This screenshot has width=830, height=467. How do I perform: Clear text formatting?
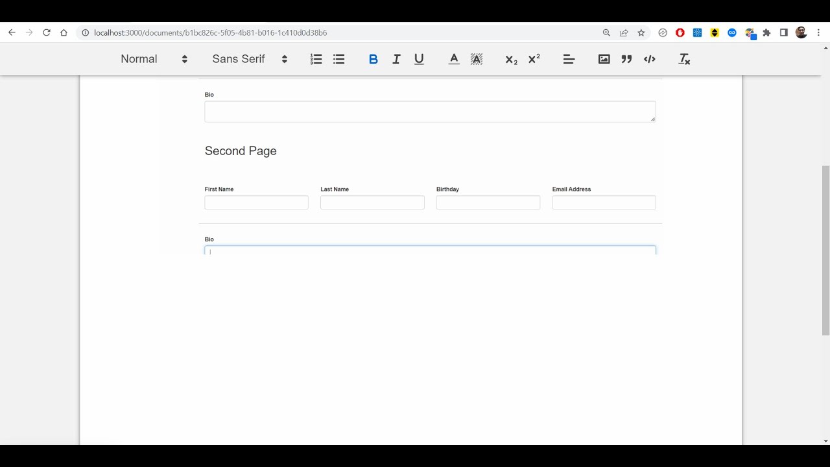tap(684, 59)
